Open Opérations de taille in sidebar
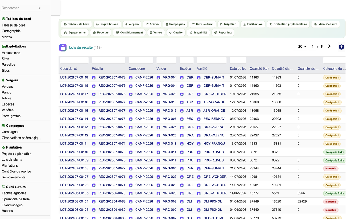 coord(16,199)
